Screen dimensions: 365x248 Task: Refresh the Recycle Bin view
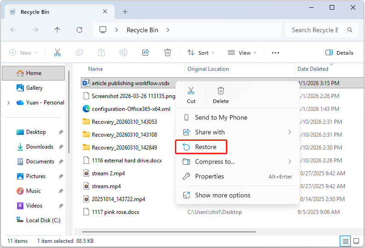pyautogui.click(x=79, y=30)
